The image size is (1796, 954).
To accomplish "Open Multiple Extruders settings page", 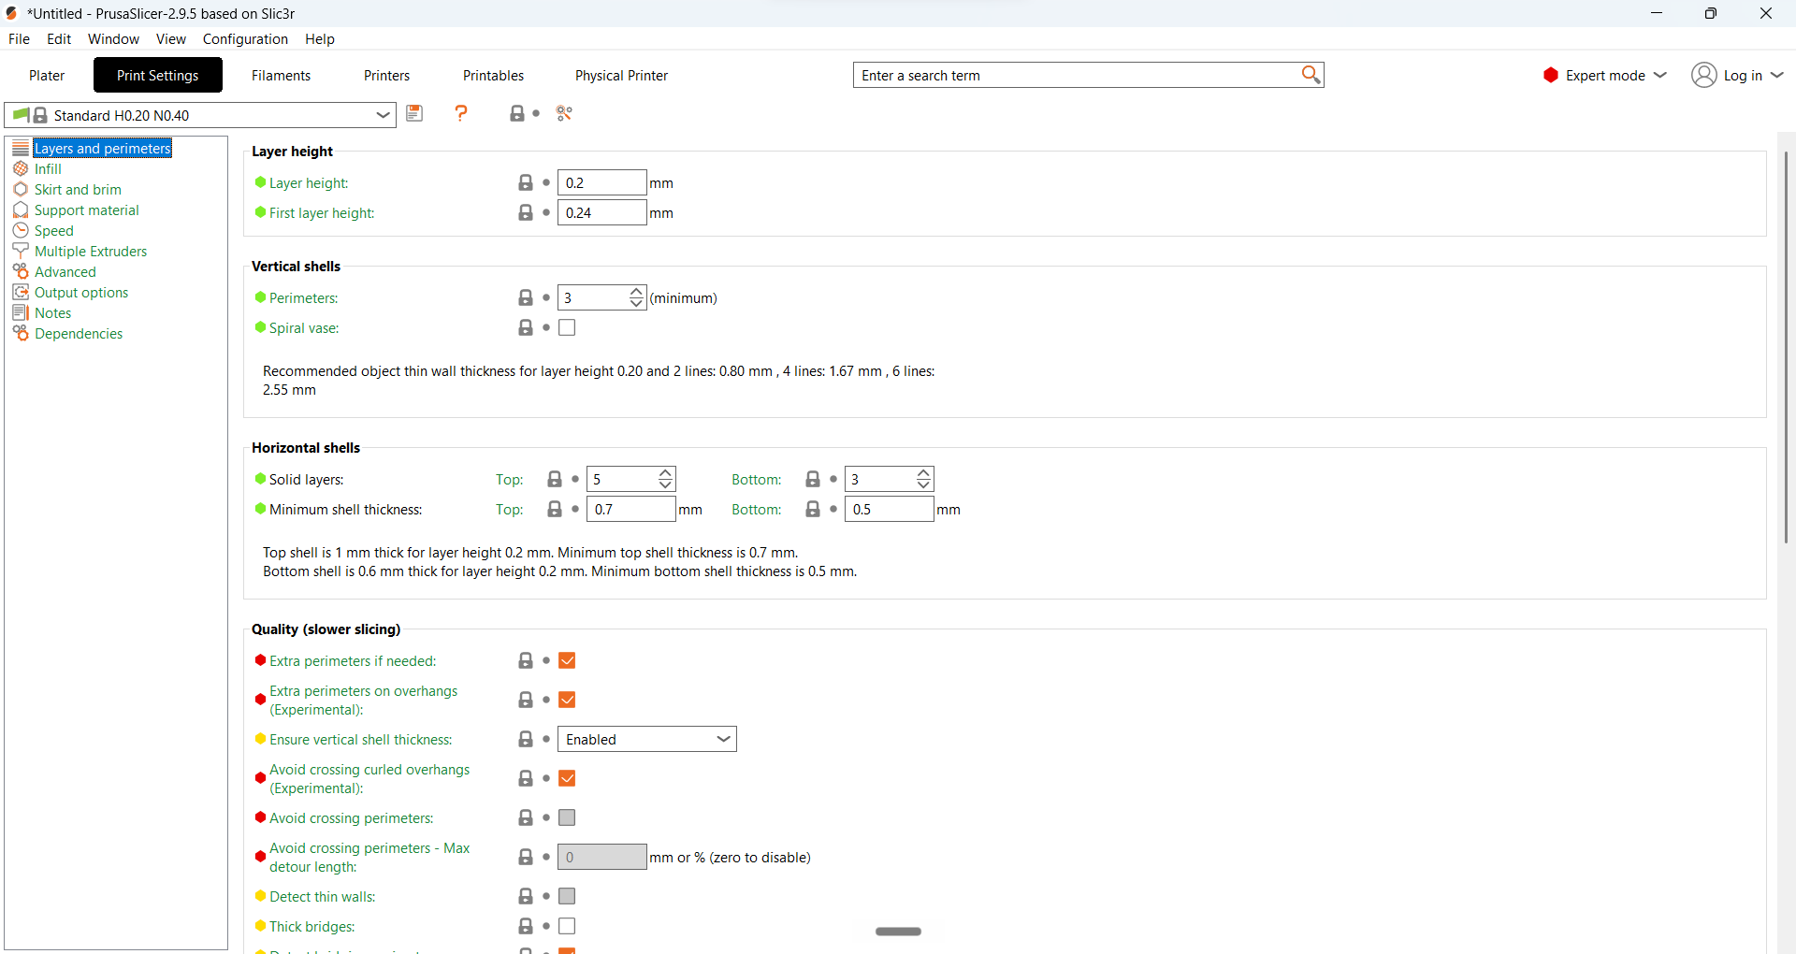I will (x=91, y=251).
